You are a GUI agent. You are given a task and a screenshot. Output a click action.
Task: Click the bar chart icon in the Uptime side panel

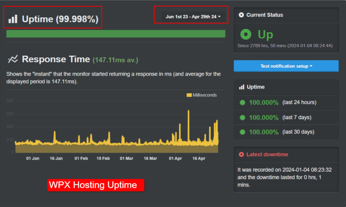(241, 87)
